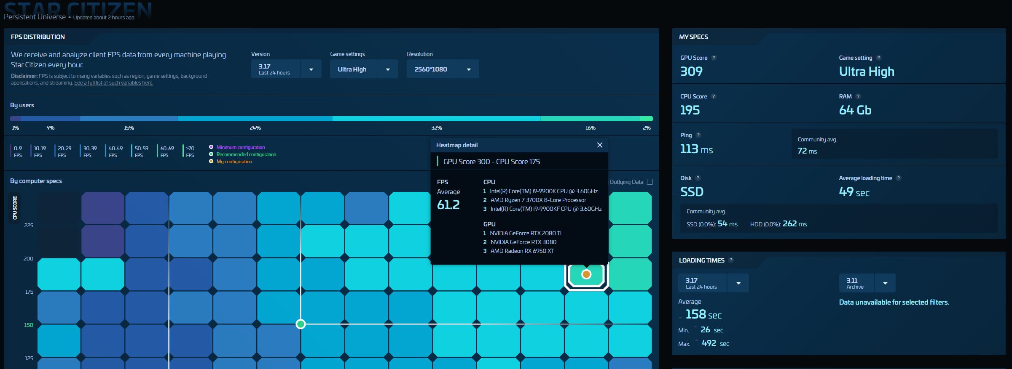Click 'Intel(R) Core(TM) i9-9900KF' CPU entry
Image resolution: width=1012 pixels, height=369 pixels.
542,209
